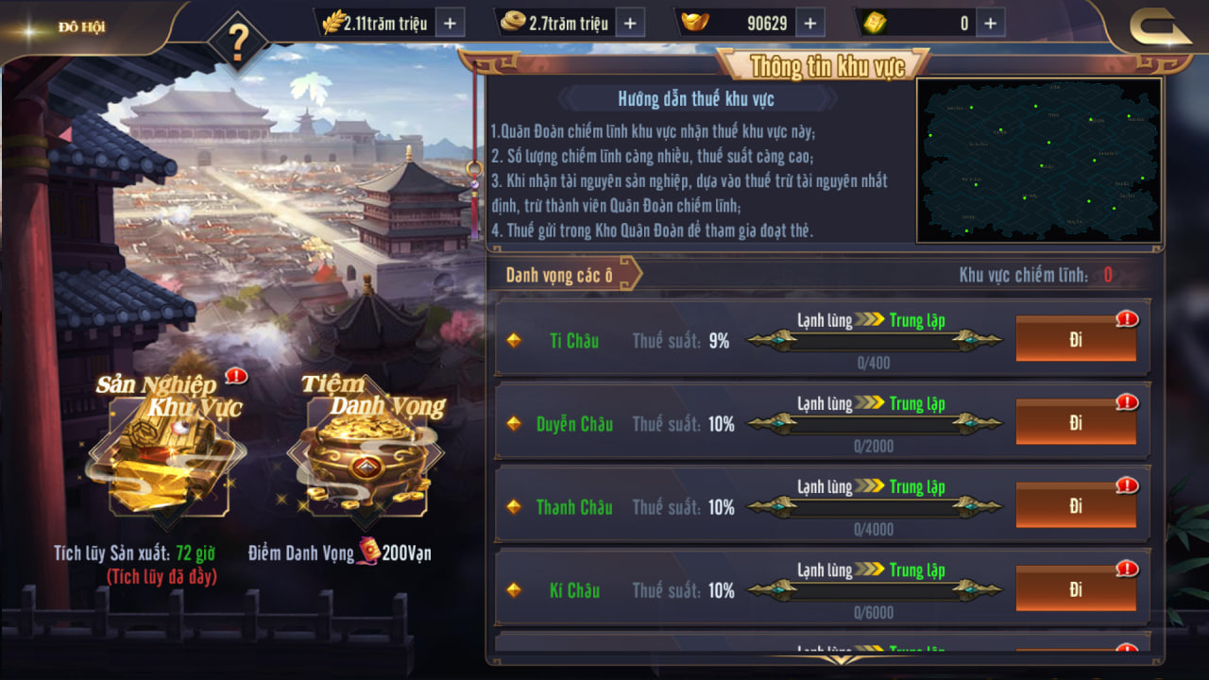Screen dimensions: 1209x680
Task: Open the region minimap thumbnail
Action: click(x=1039, y=160)
